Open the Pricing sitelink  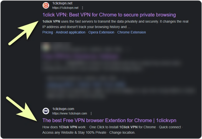click(x=48, y=32)
